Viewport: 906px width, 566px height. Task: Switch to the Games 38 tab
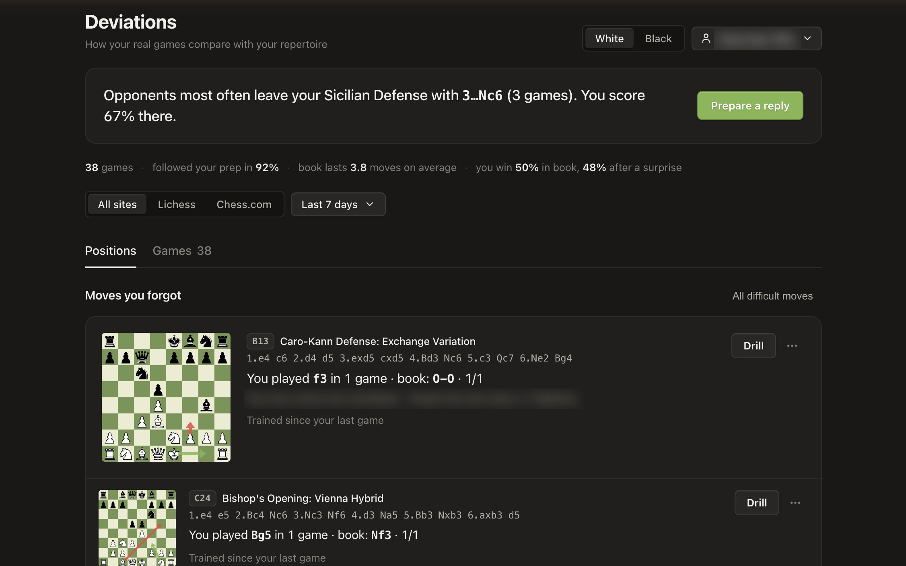coord(182,251)
